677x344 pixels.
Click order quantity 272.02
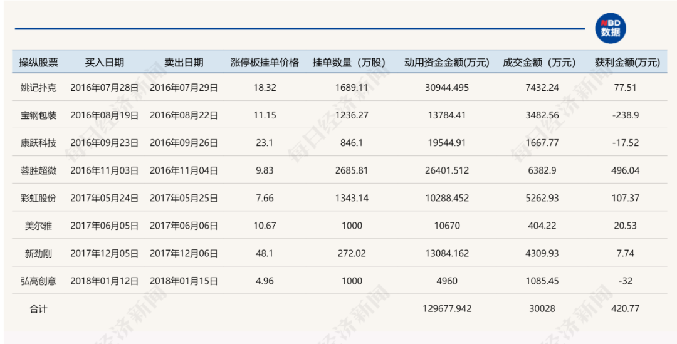pyautogui.click(x=352, y=253)
